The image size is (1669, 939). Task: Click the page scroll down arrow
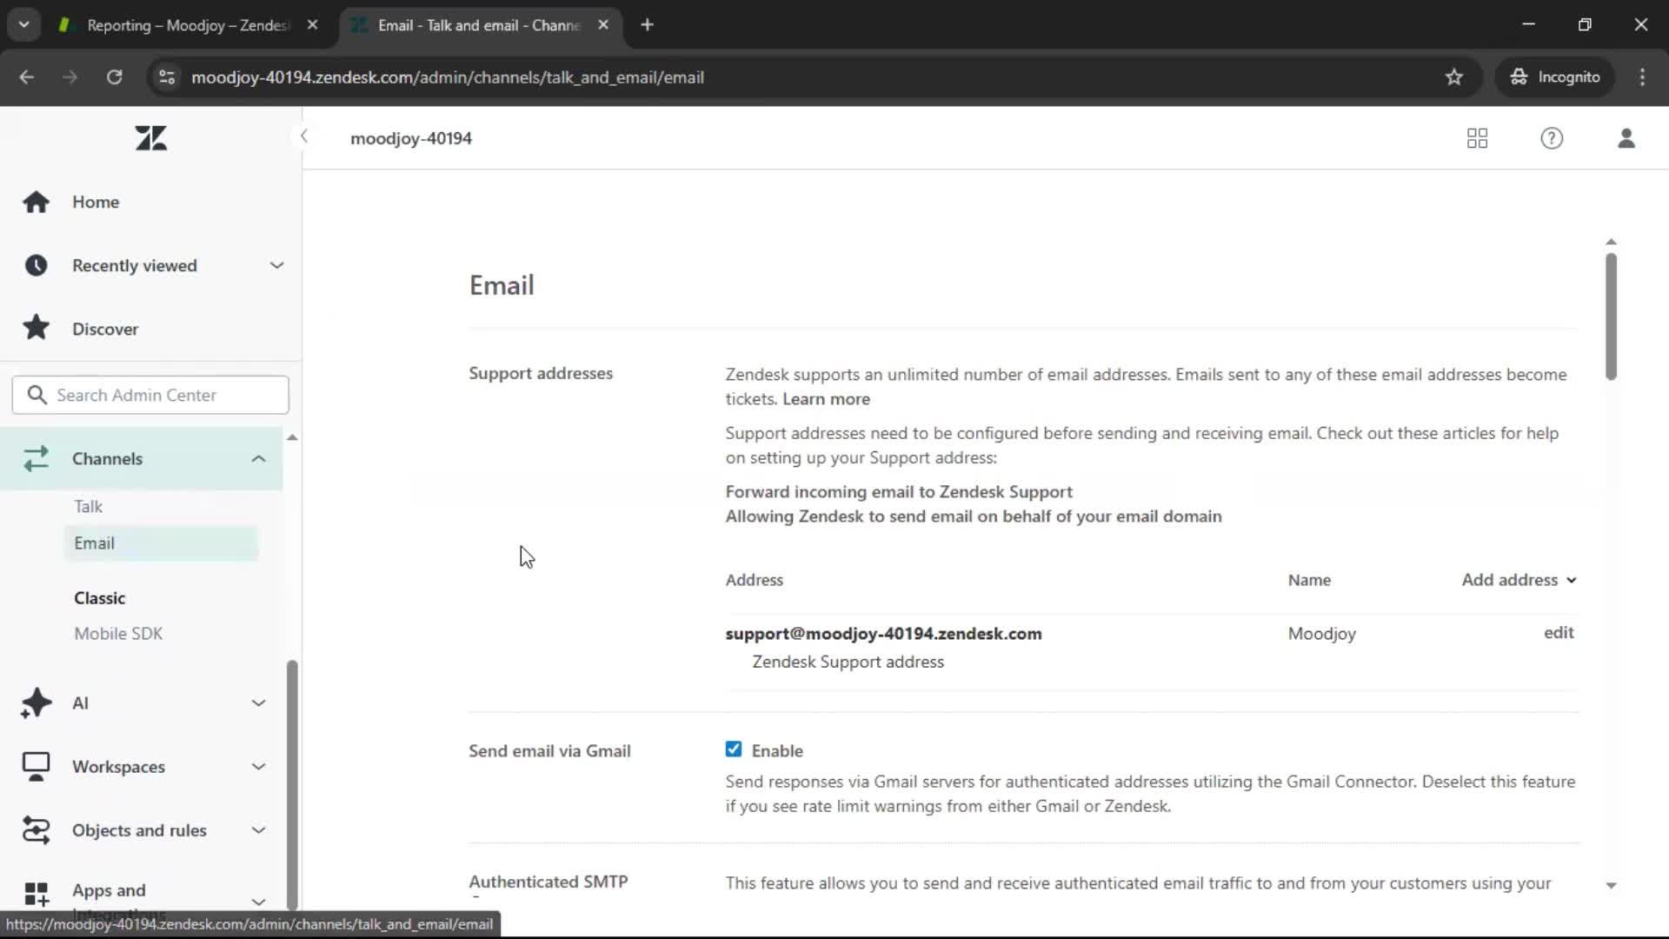point(1611,885)
